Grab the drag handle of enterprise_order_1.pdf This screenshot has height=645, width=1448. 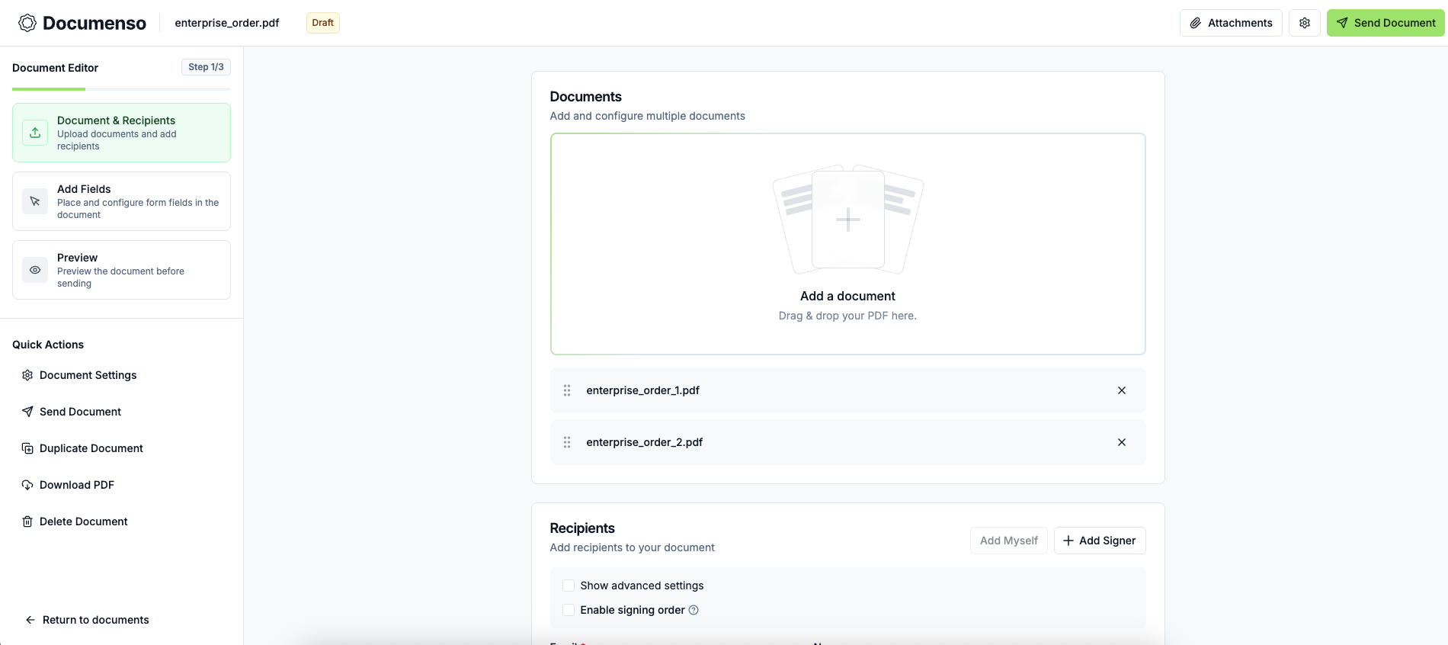(567, 390)
